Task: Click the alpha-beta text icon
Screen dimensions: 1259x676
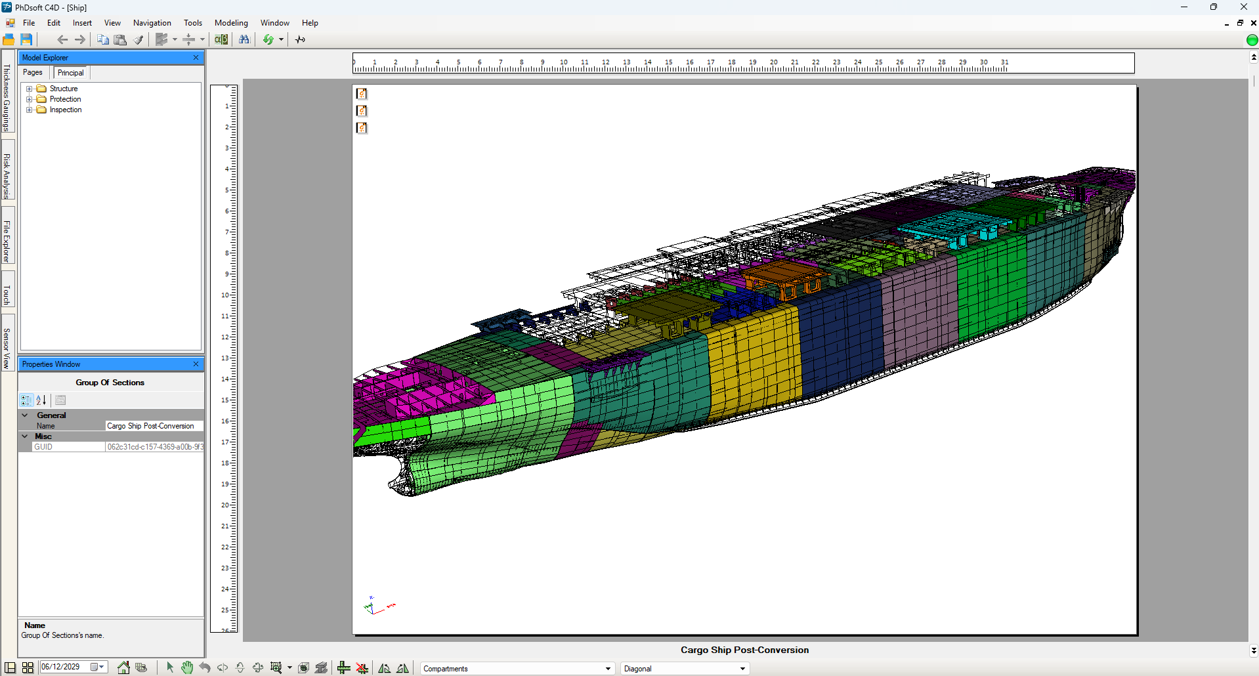Action: (x=221, y=39)
